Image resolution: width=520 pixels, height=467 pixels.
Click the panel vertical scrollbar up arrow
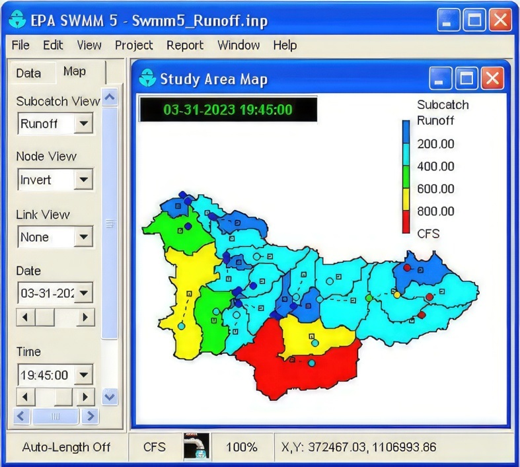pyautogui.click(x=110, y=97)
